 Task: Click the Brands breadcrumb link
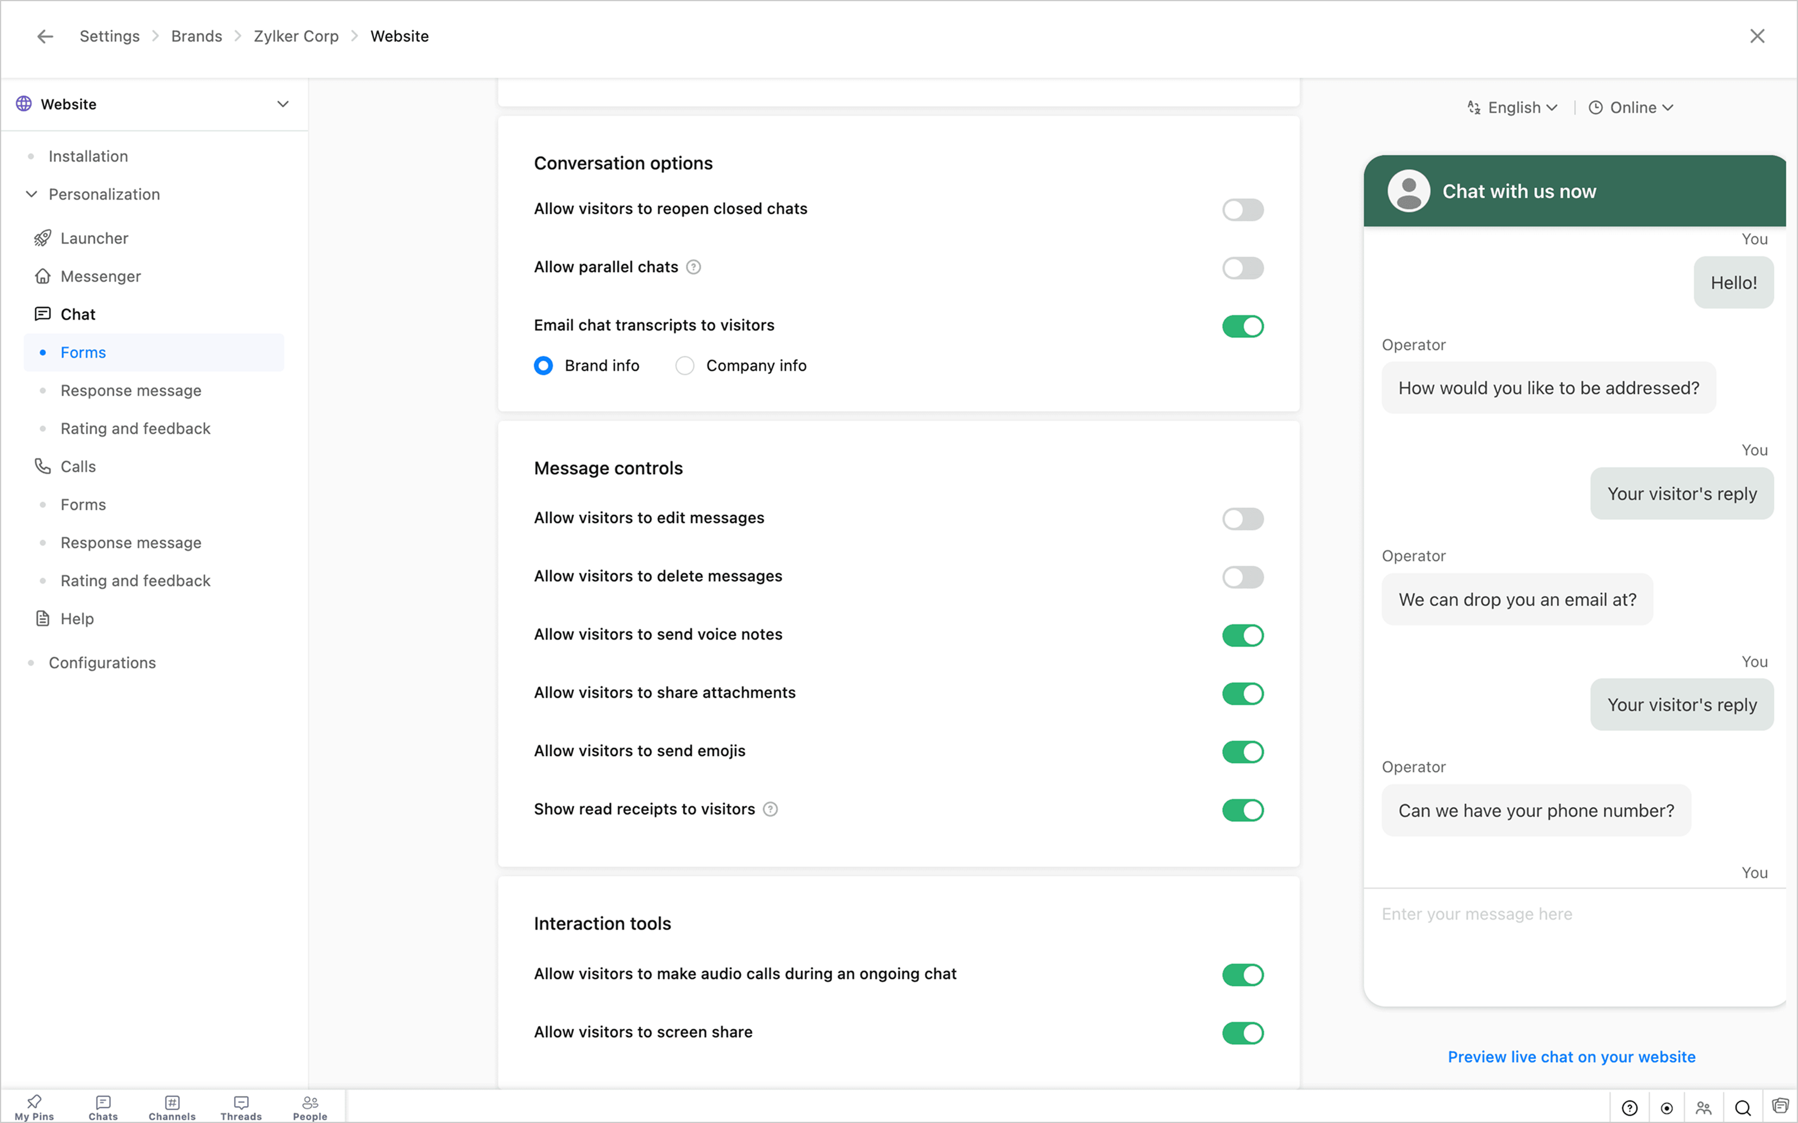pos(196,36)
